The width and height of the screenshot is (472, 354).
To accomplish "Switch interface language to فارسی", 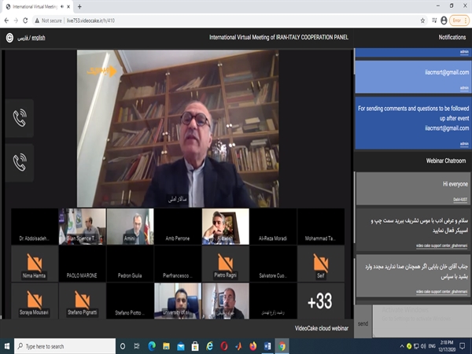I will coord(23,38).
